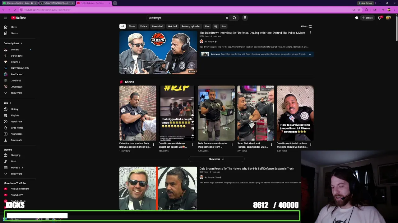Open The Dale Brown Interview thumbnail

pos(158,53)
